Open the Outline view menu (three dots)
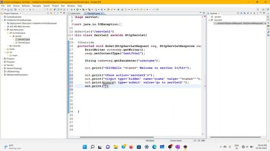 [x=257, y=13]
